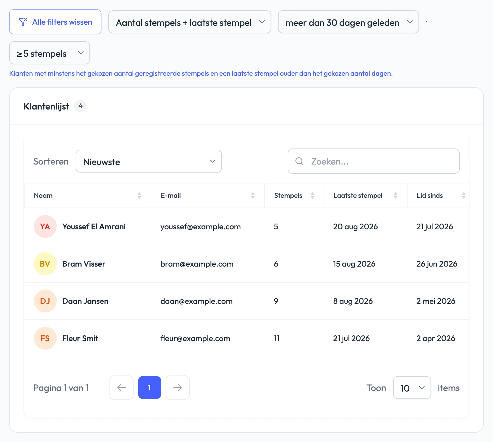Screen dimensions: 493x442
Task: Click the Alle filters wissen button
Action: (x=55, y=22)
